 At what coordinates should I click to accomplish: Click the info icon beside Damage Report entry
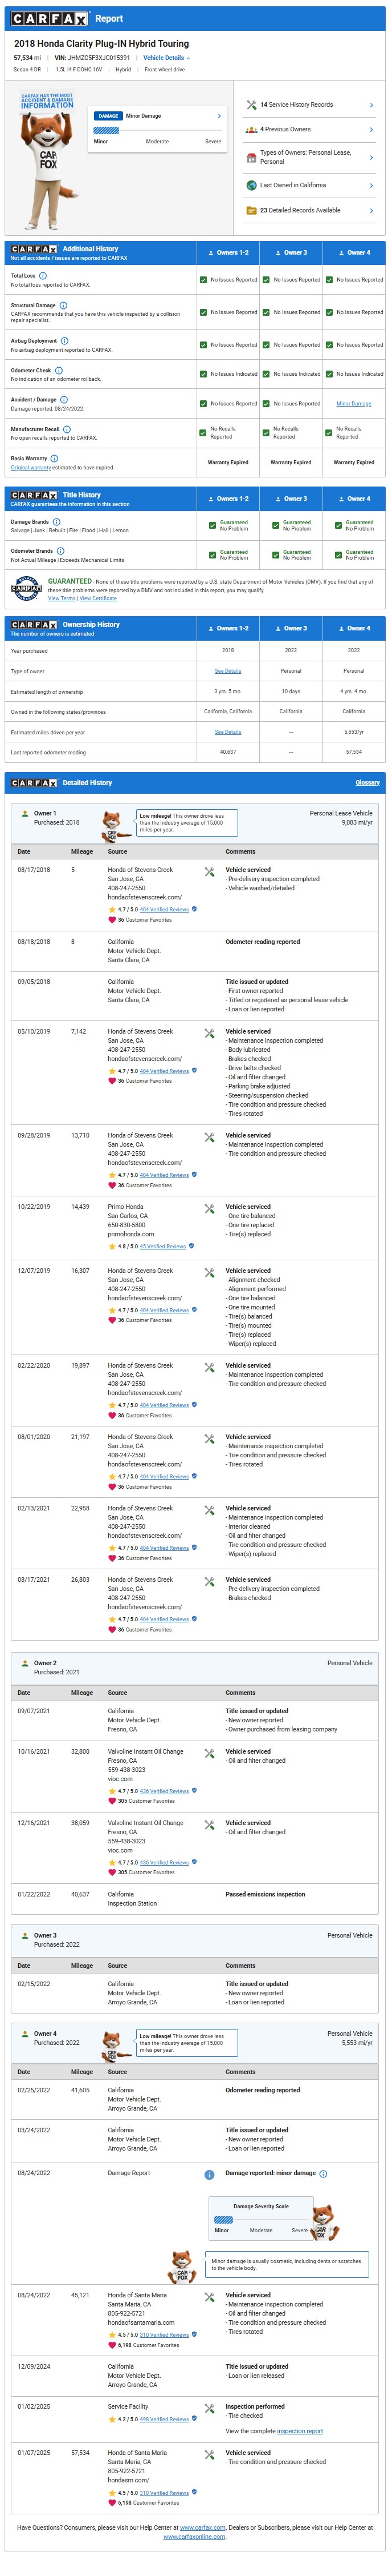pos(210,2174)
